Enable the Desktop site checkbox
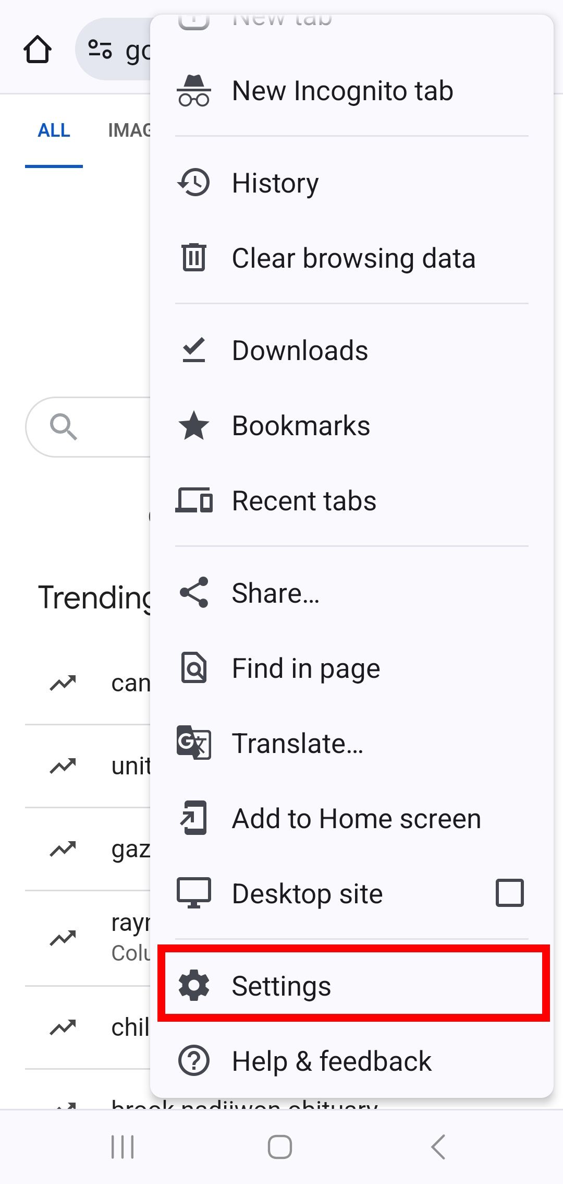The height and width of the screenshot is (1184, 563). click(x=509, y=893)
